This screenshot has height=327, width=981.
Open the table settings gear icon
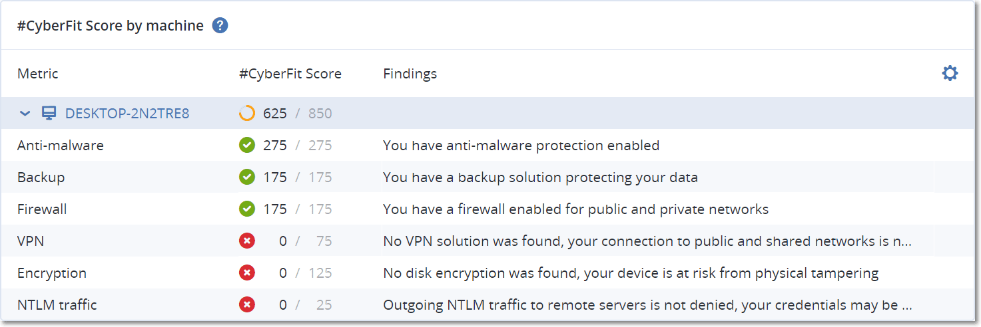pos(950,73)
